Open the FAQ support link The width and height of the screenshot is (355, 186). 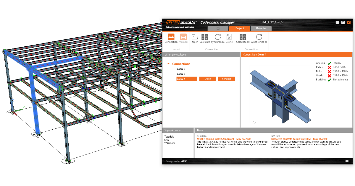[x=167, y=140]
